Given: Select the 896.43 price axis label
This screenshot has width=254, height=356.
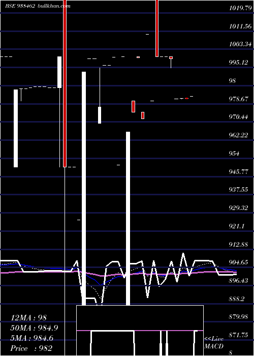Looking at the screenshot, I should pyautogui.click(x=238, y=281).
